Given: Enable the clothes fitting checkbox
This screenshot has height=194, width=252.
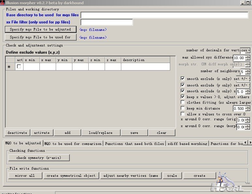Looking at the screenshot, I should [183, 102].
